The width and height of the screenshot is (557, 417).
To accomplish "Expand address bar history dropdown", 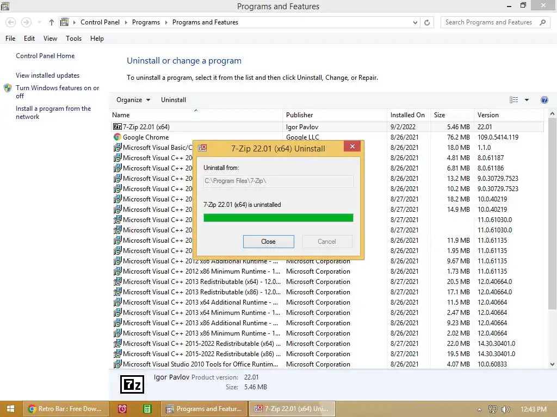I will click(x=415, y=22).
